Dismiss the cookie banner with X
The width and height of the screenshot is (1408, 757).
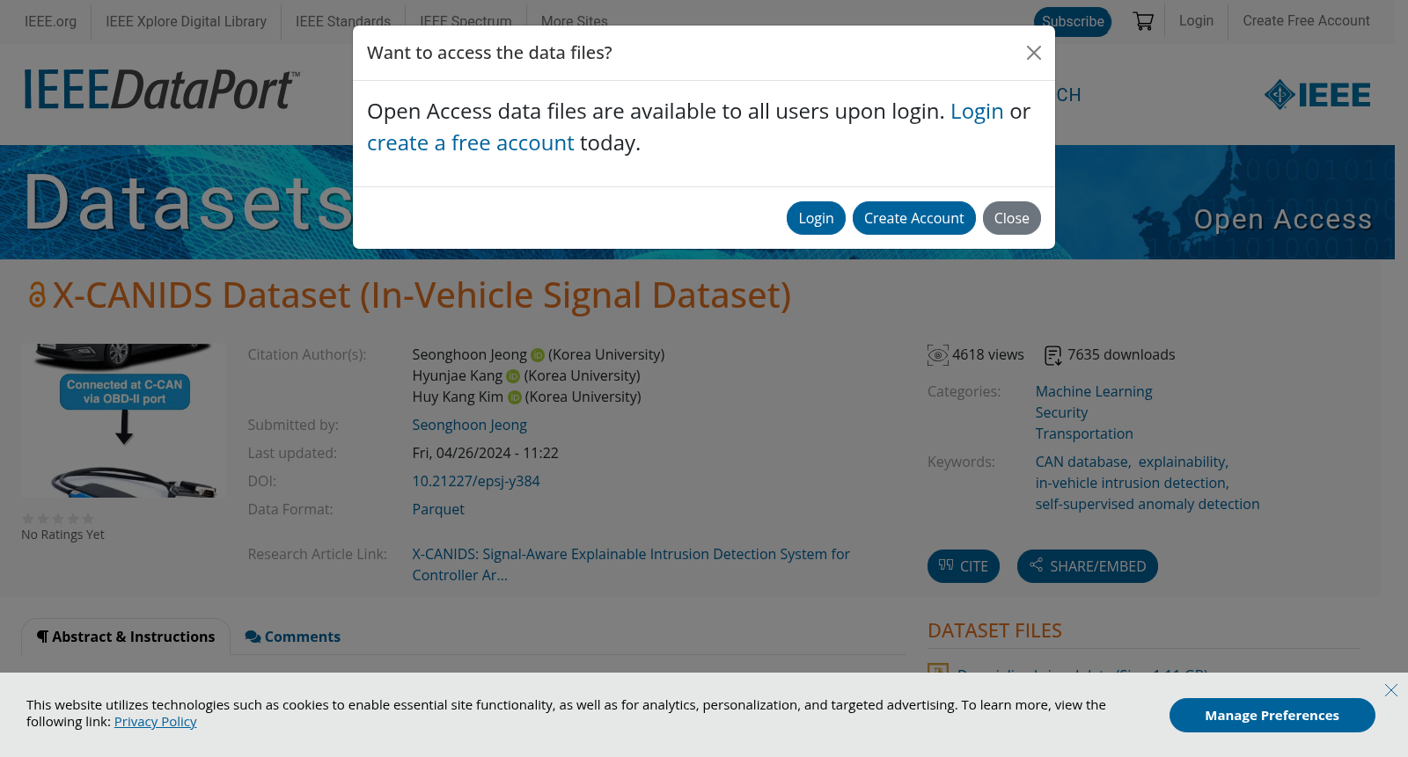tap(1390, 690)
